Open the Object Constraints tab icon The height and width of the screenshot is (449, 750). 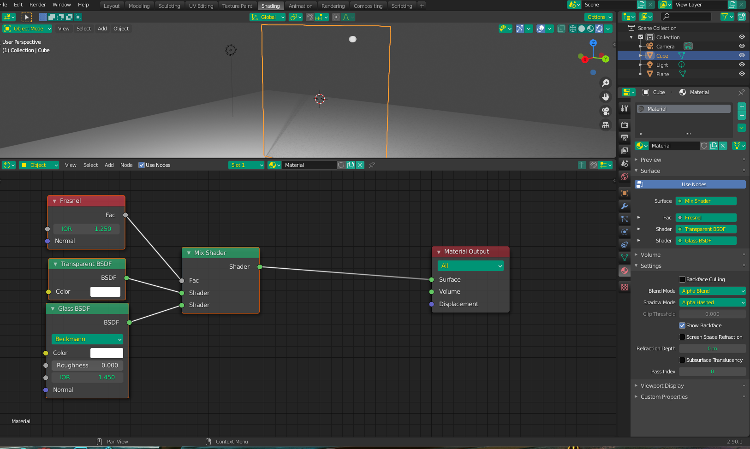pos(625,245)
